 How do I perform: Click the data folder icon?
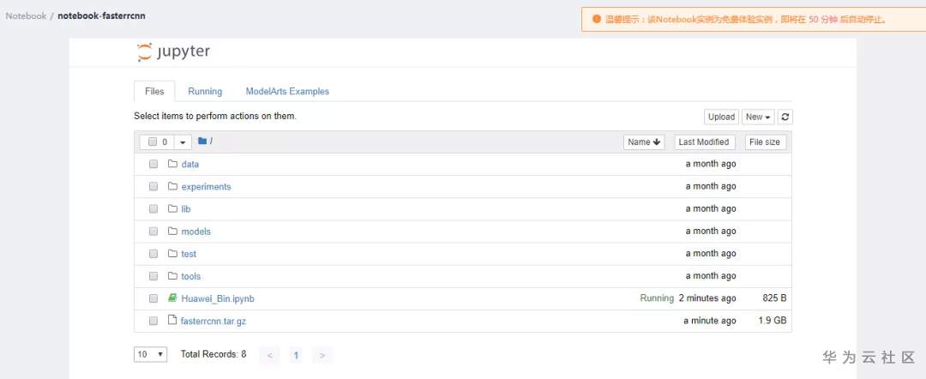[x=172, y=164]
